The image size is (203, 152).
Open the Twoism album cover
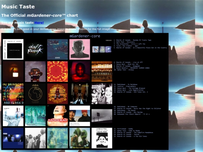[80, 138]
